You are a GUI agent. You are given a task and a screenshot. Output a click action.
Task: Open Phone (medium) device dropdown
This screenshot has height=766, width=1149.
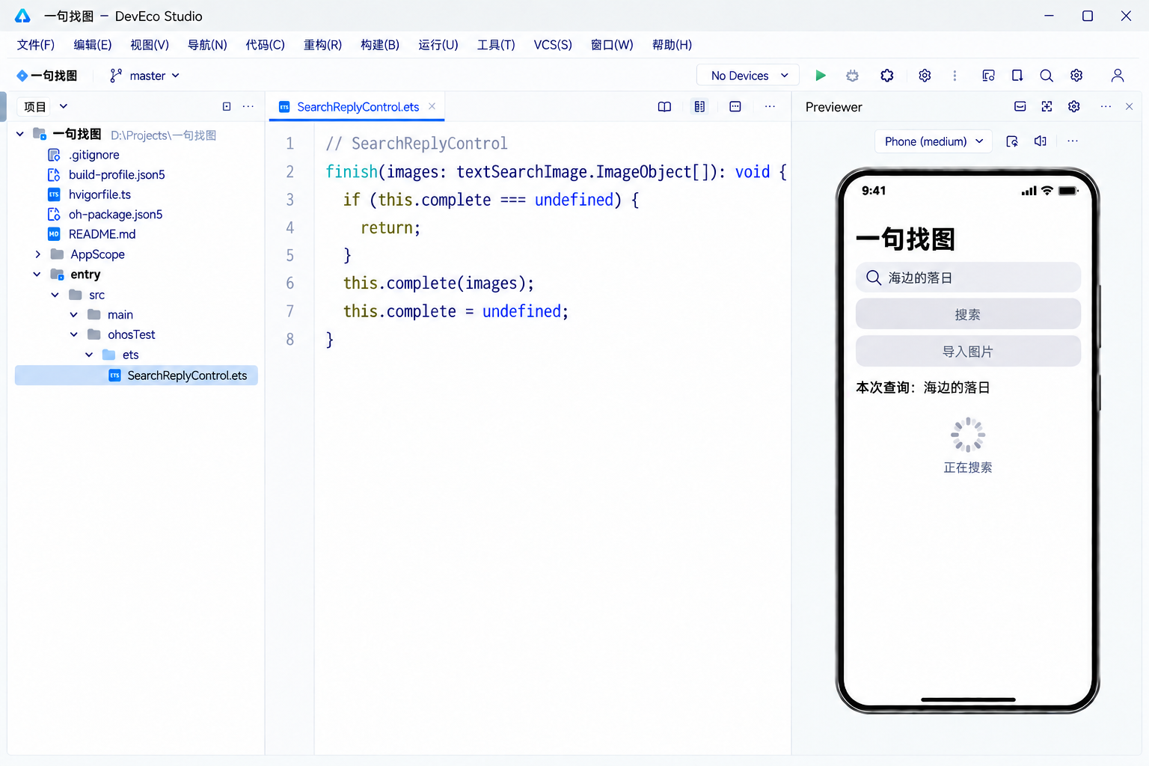coord(934,141)
